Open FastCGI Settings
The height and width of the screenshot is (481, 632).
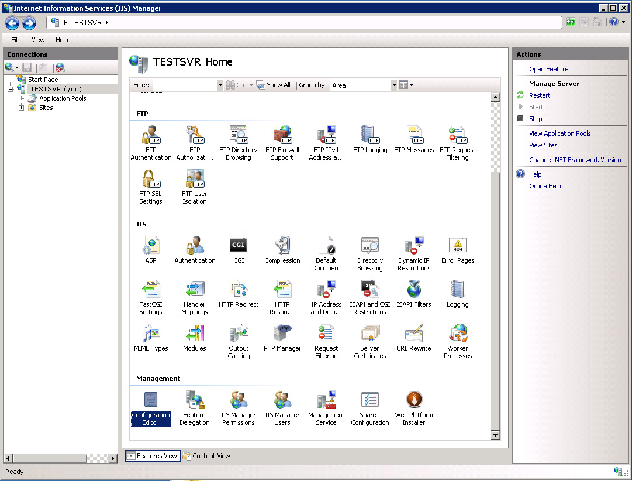(x=151, y=297)
